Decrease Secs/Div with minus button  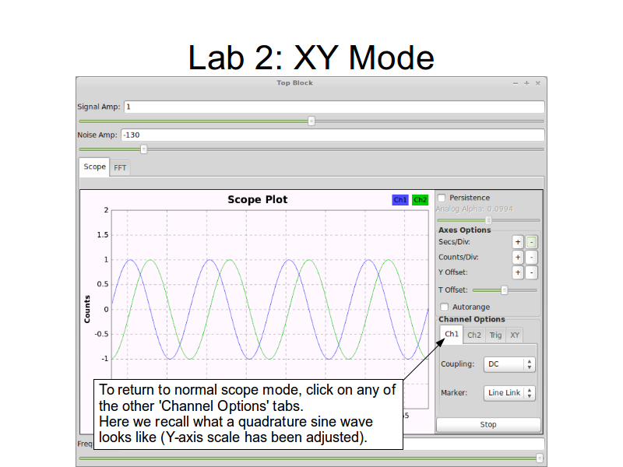(x=531, y=242)
